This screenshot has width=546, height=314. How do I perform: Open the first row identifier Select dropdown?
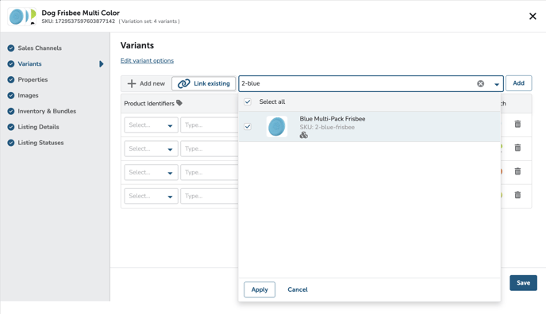tap(151, 125)
